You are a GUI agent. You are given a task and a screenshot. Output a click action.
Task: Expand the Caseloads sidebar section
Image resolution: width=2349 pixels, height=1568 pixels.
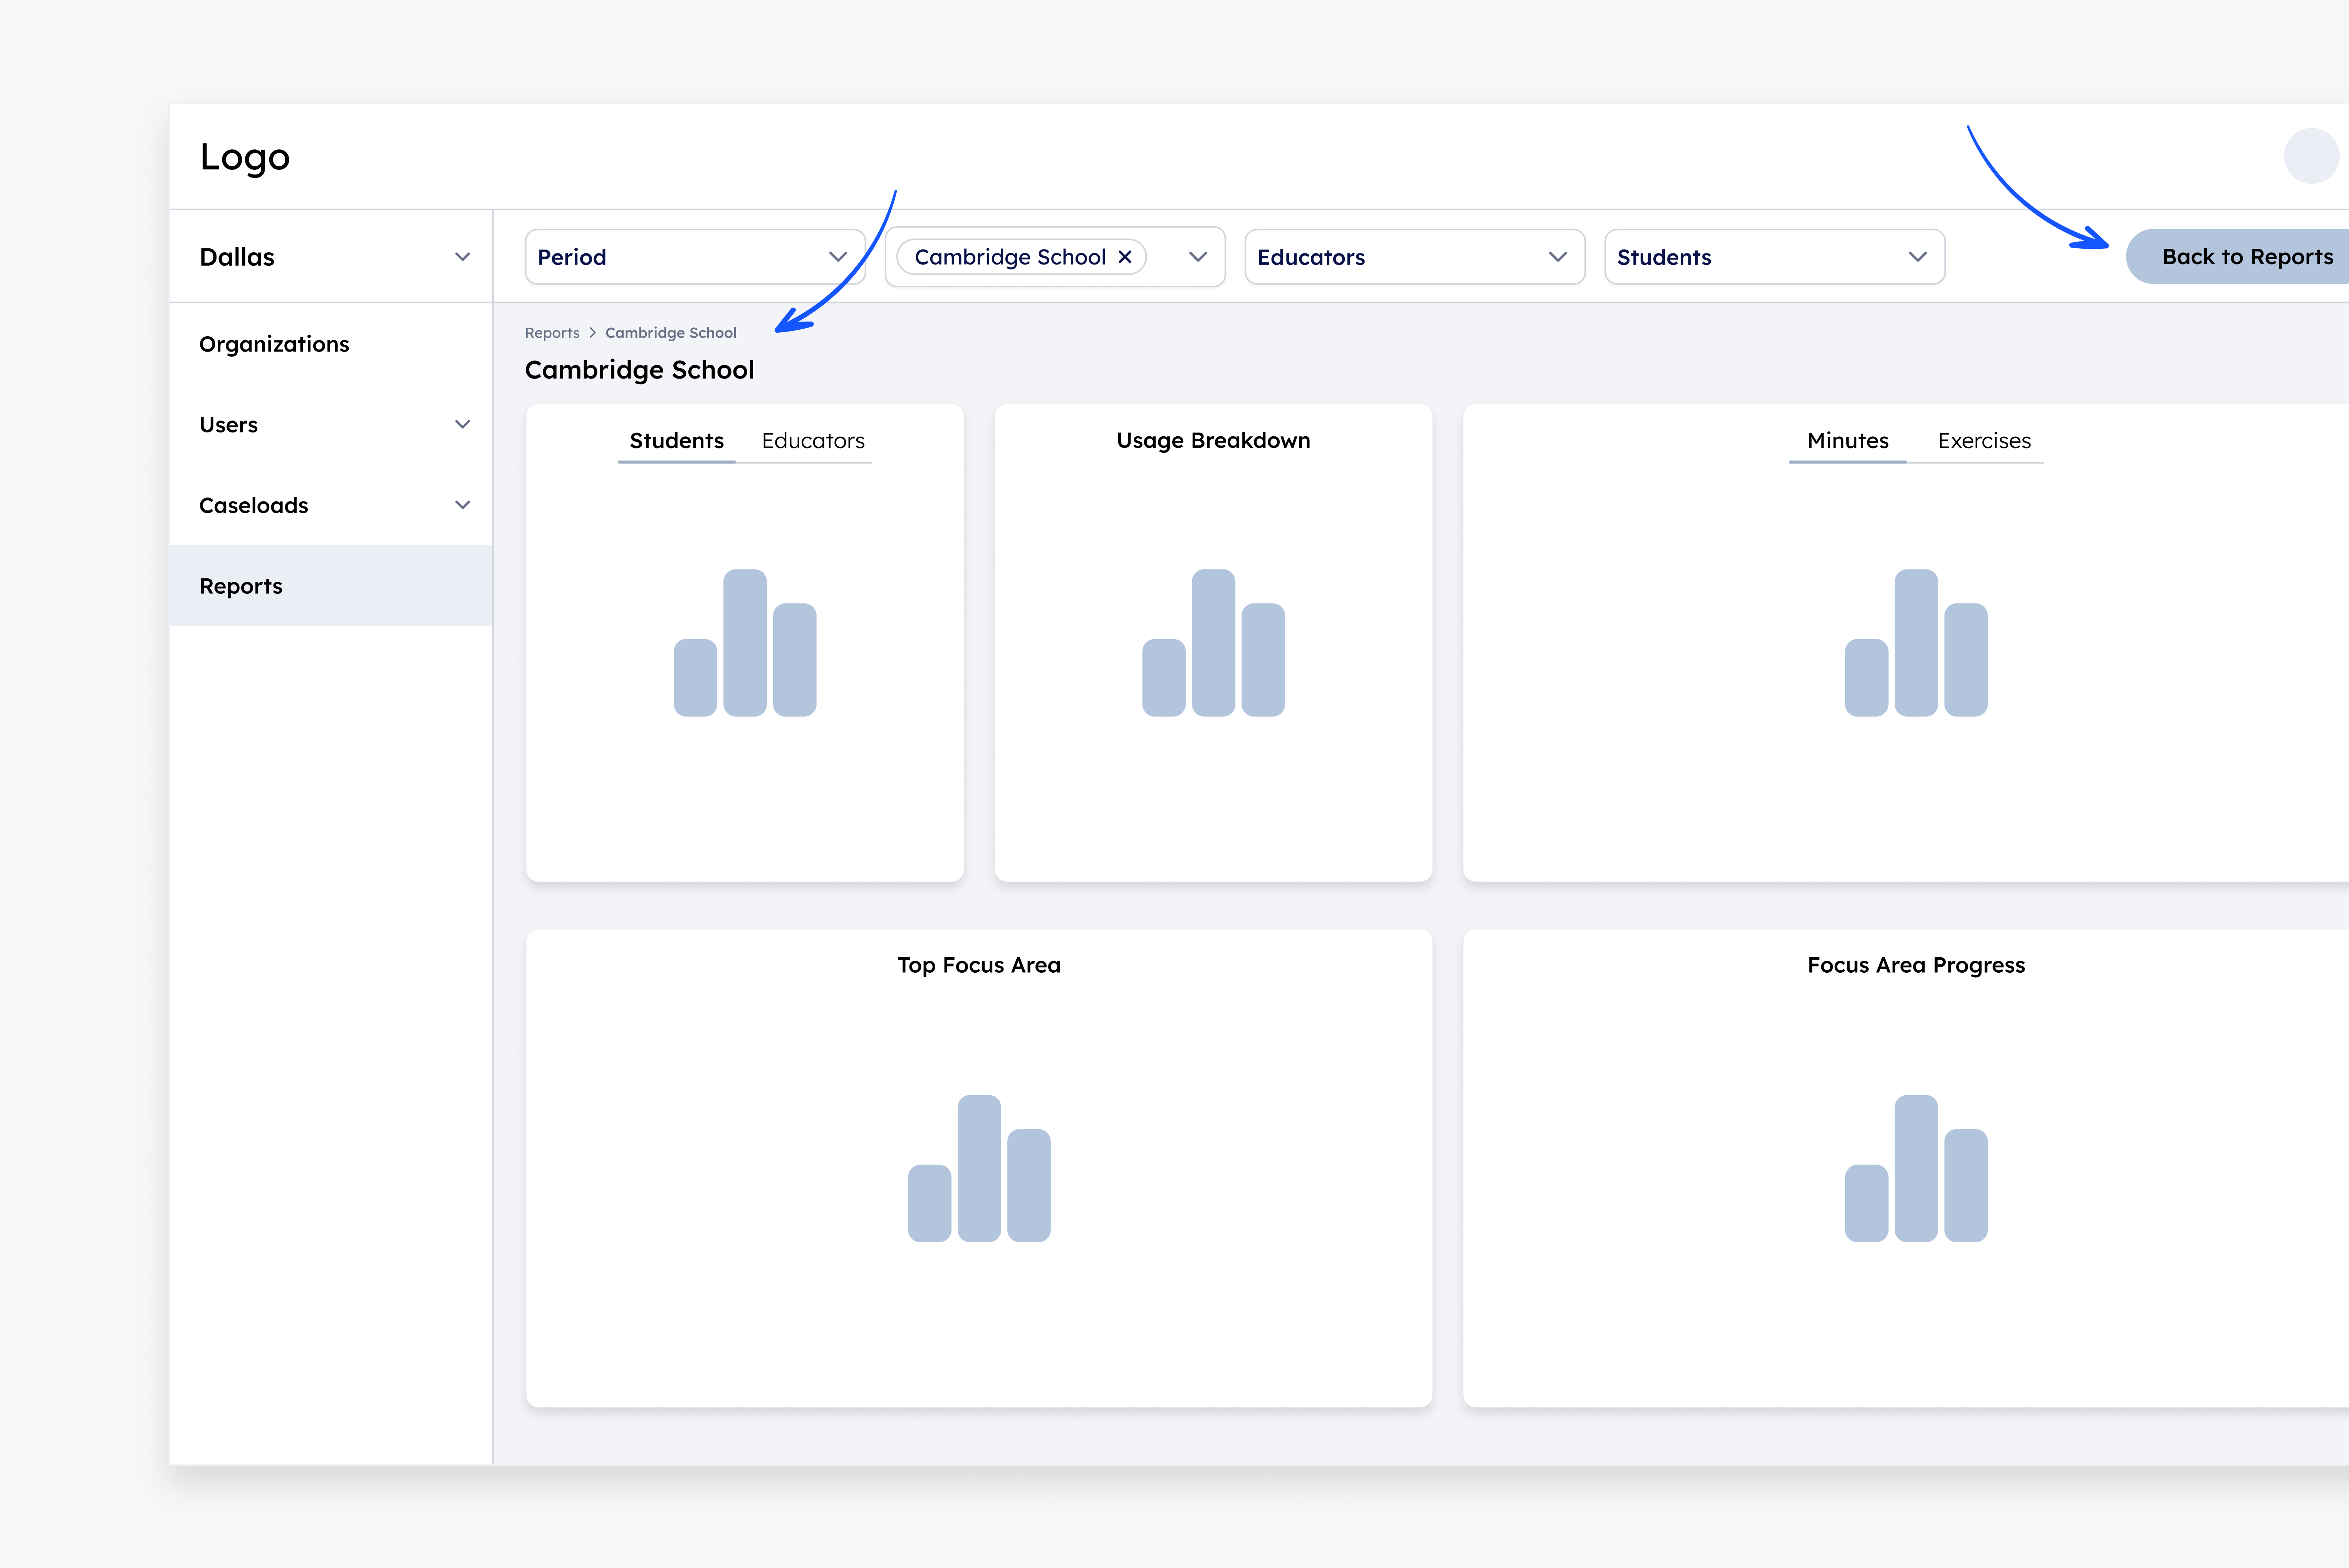(x=331, y=505)
